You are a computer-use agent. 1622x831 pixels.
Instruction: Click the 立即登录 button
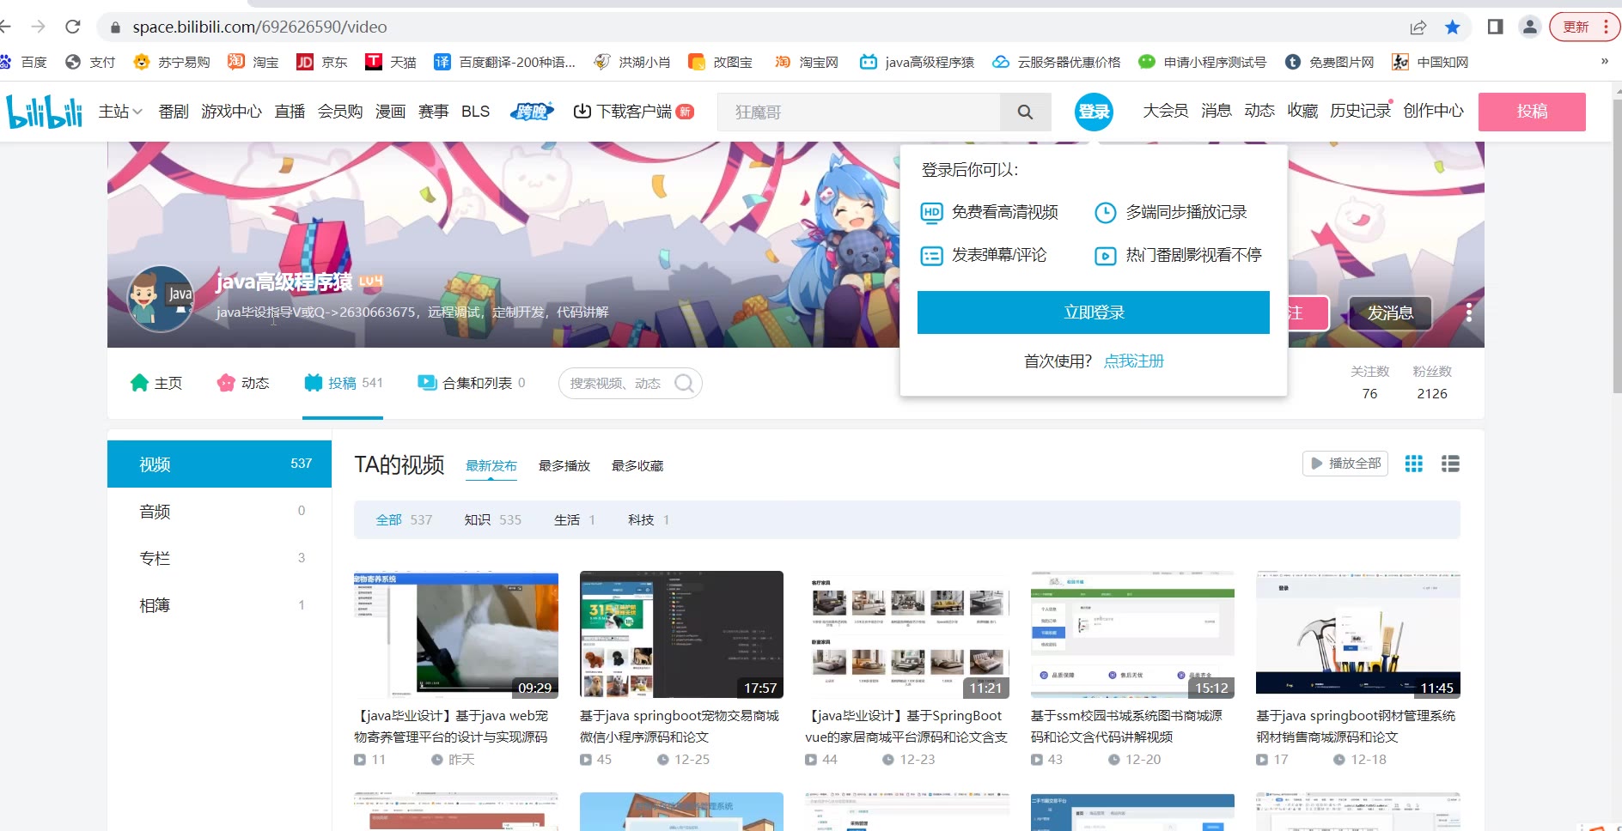[1094, 312]
